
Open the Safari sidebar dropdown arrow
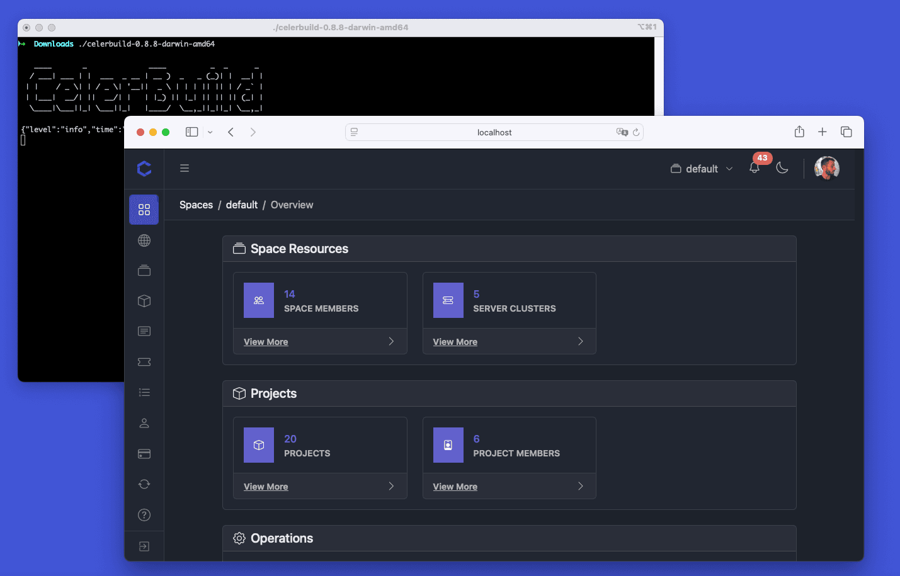[210, 132]
